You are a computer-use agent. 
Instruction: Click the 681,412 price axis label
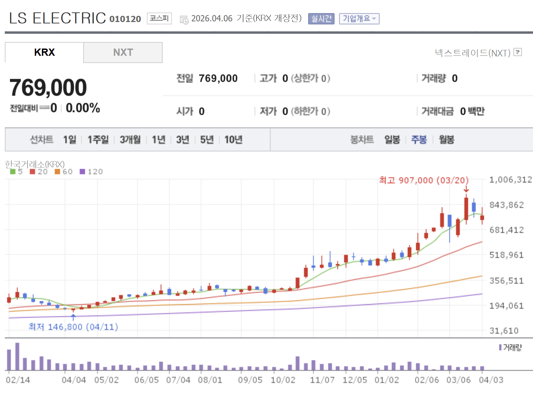507,230
